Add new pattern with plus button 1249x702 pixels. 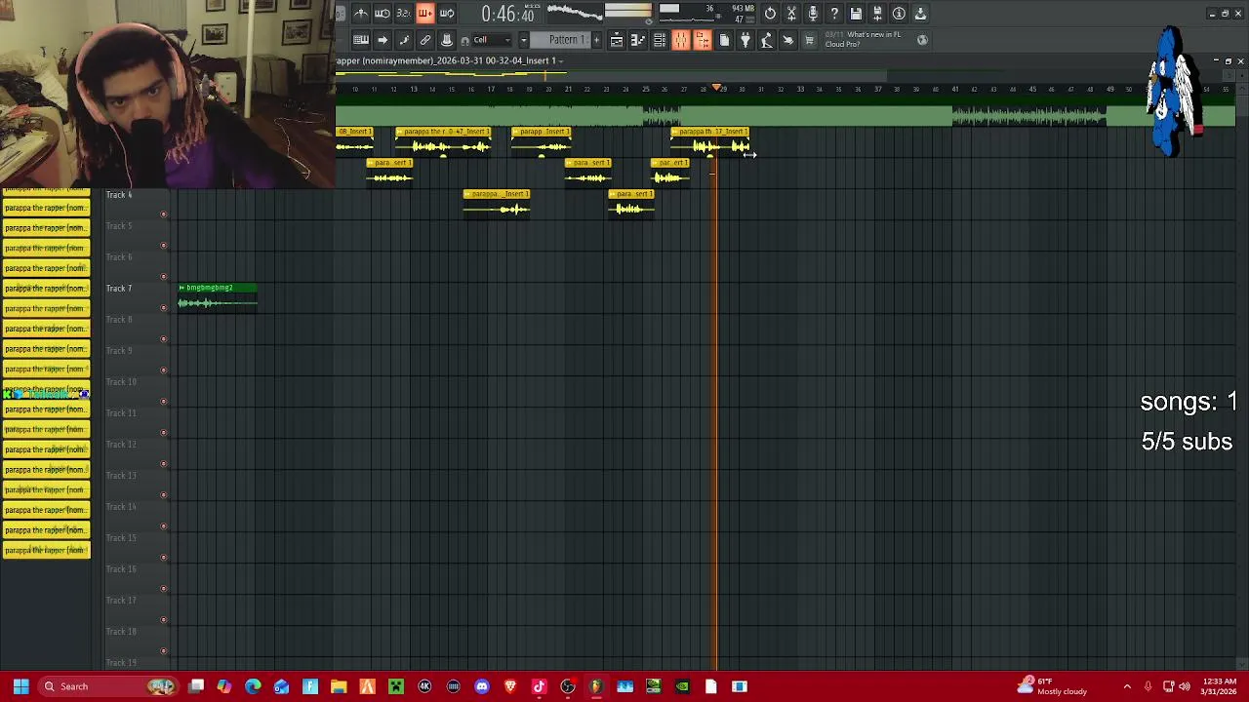[596, 40]
